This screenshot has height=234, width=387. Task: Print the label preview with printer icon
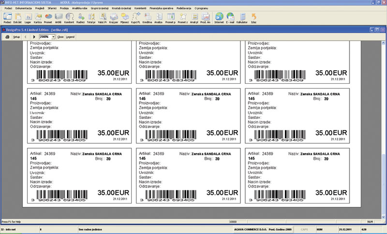coord(7,37)
